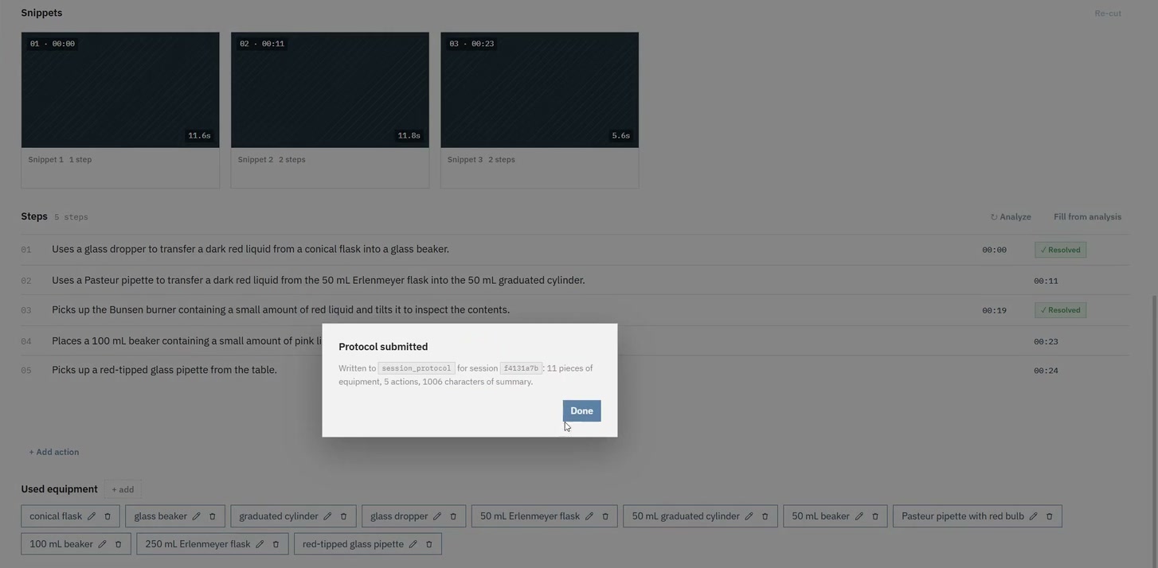Select step 03 Bunsen burner description
The image size is (1158, 568).
click(x=280, y=309)
